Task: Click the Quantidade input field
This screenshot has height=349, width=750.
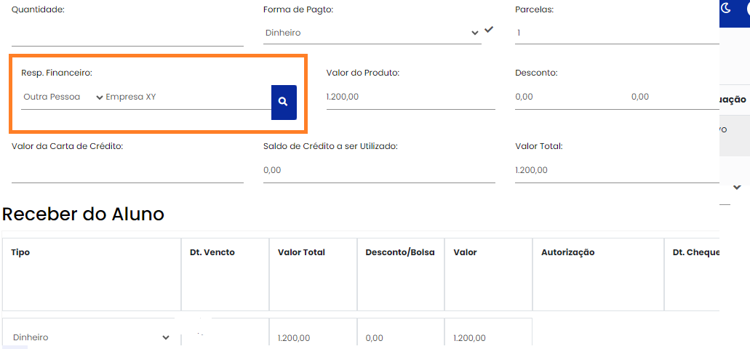Action: 127,34
